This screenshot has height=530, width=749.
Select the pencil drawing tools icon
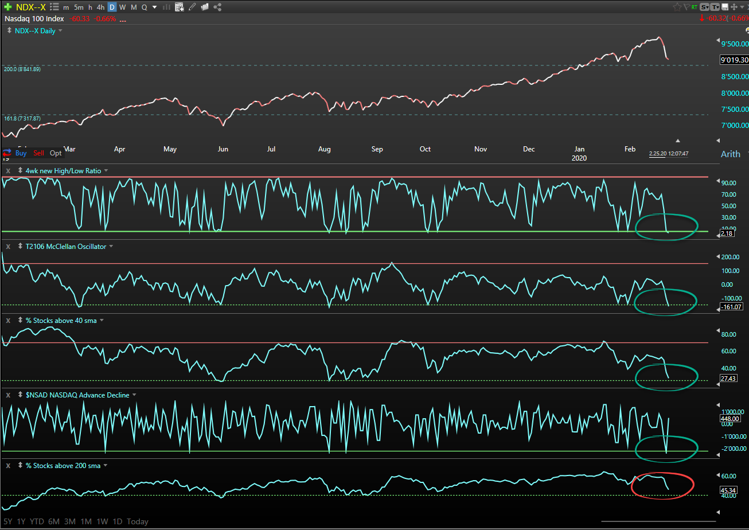tap(192, 7)
